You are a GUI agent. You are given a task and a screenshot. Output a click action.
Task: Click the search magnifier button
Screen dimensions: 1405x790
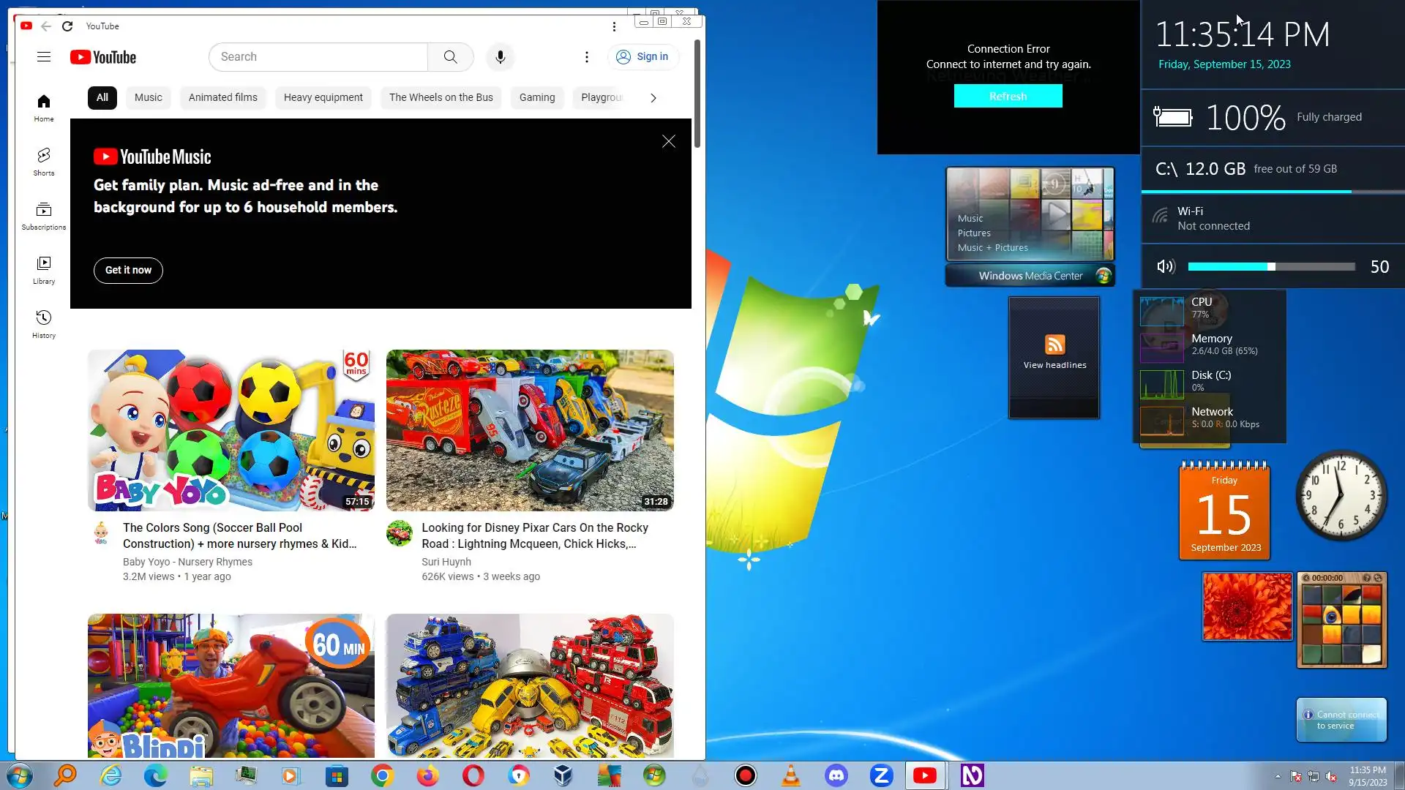tap(450, 57)
